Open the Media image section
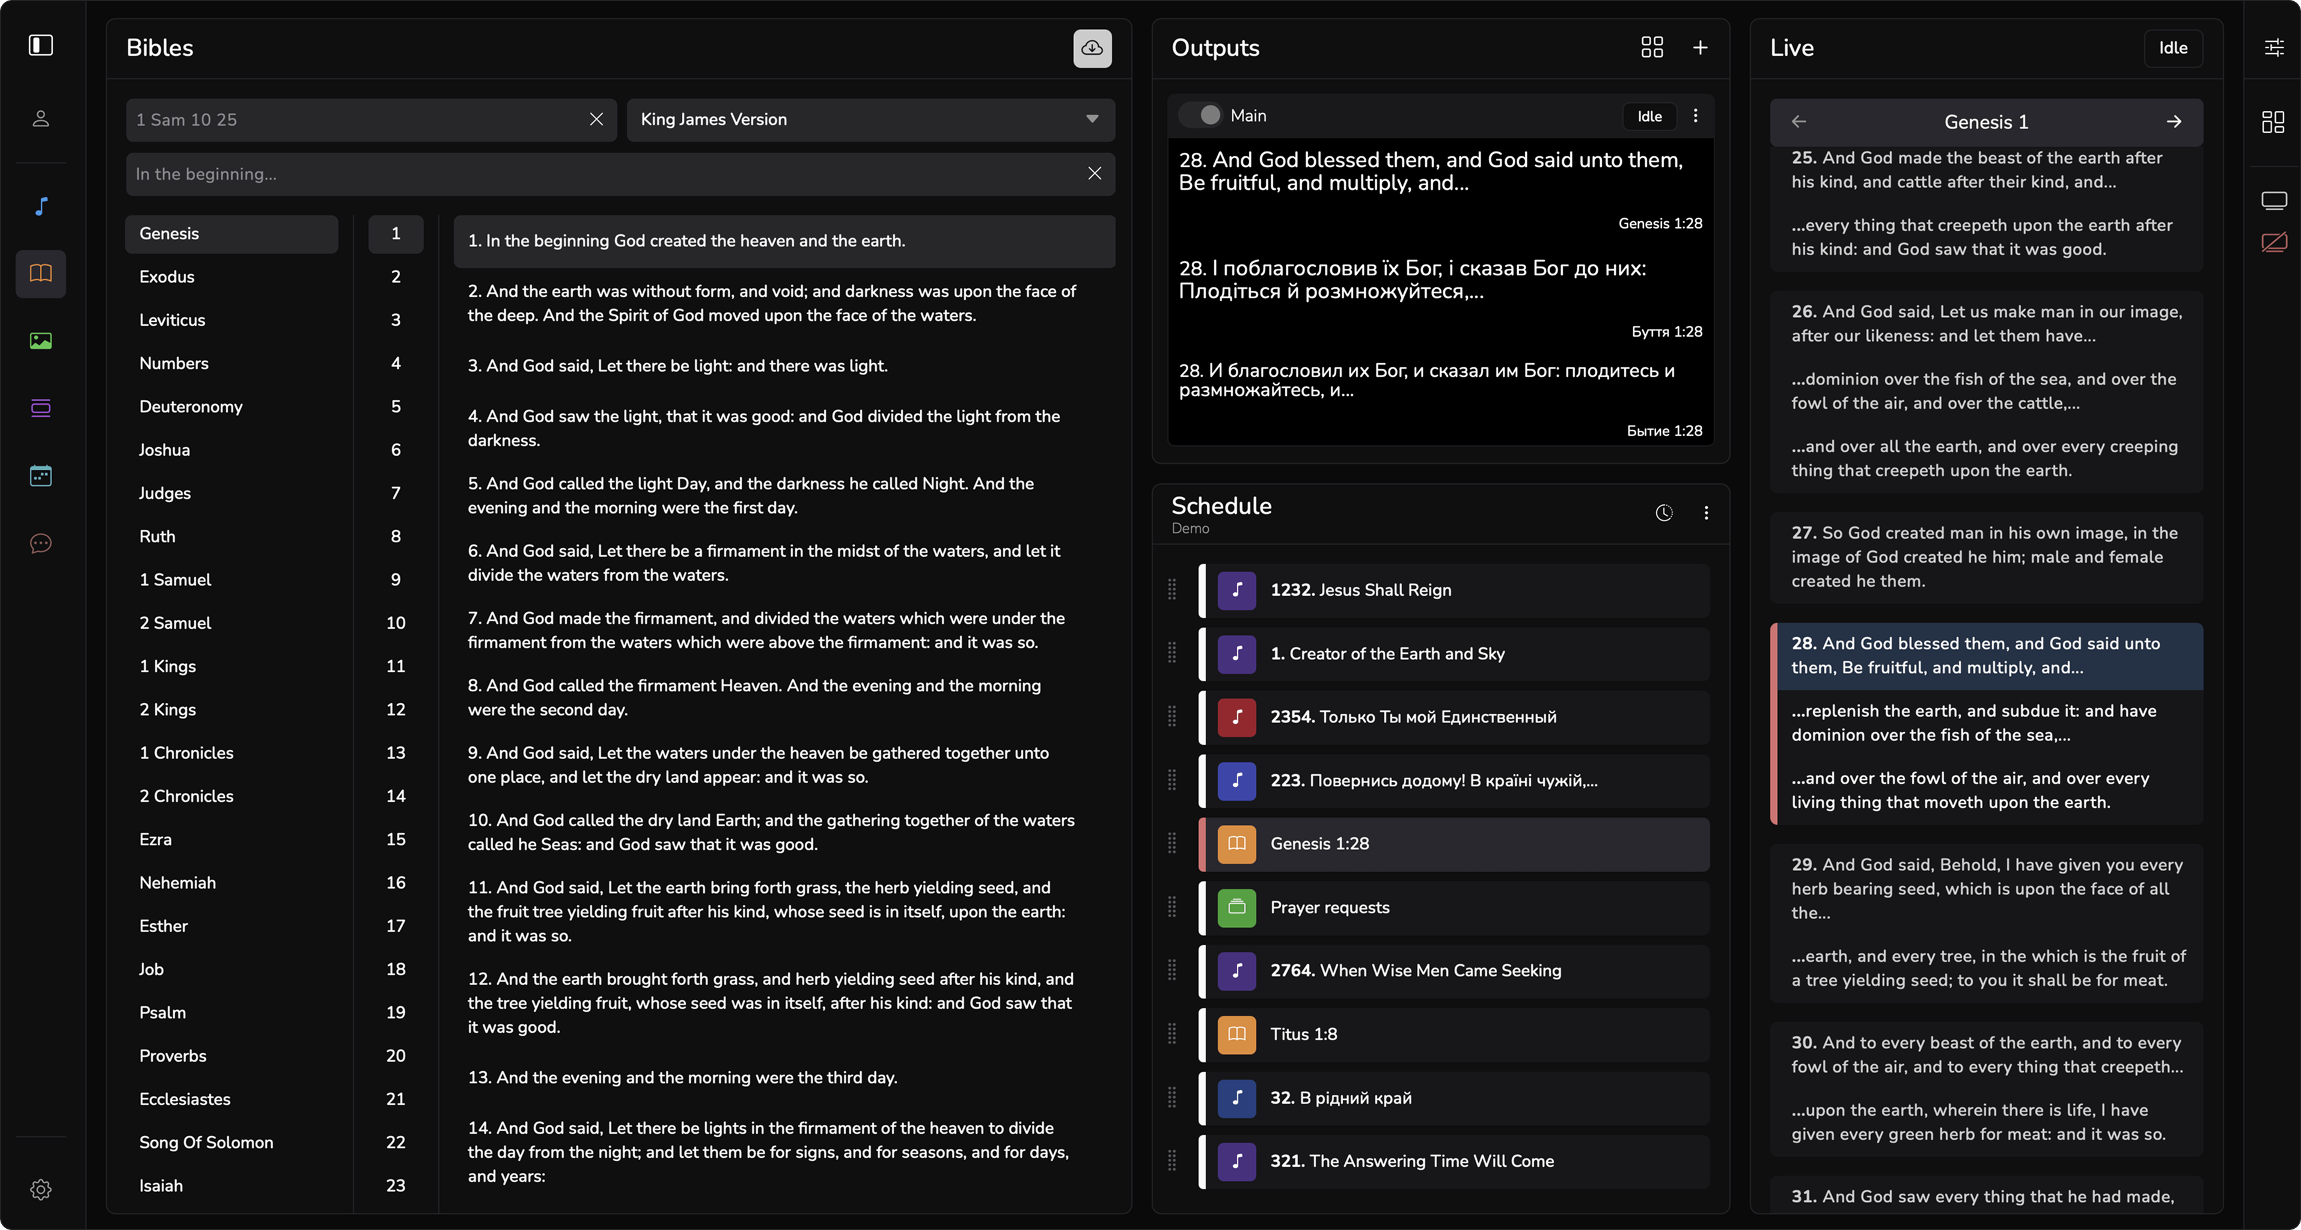 tap(41, 341)
